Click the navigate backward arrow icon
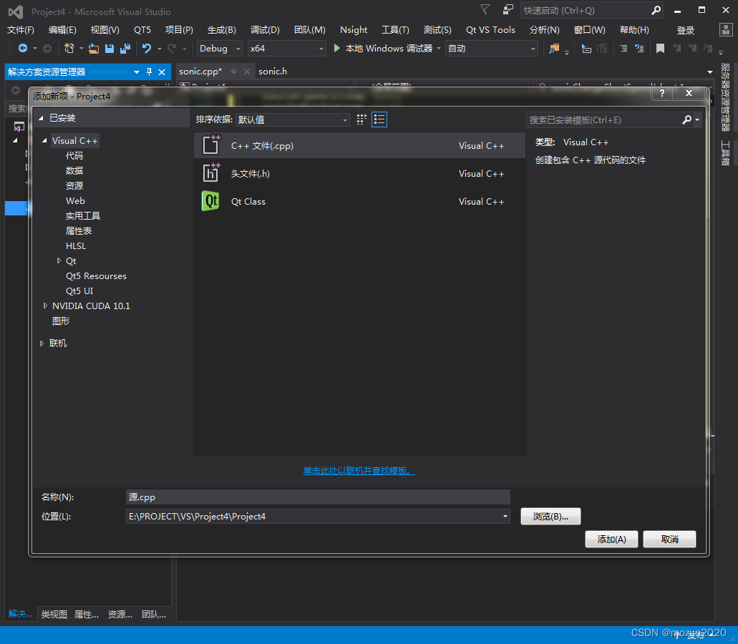Viewport: 738px width, 644px height. coord(23,48)
